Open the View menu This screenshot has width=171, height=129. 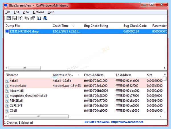click(26, 12)
